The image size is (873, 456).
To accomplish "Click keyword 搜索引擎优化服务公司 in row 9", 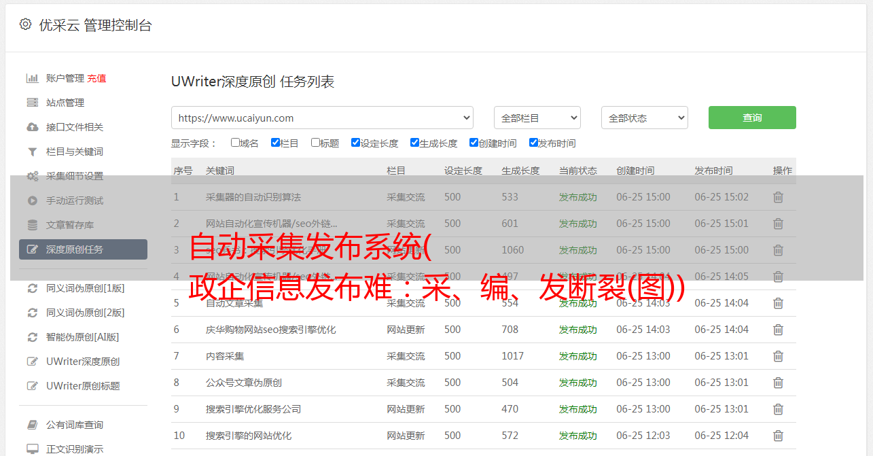I will pos(253,409).
